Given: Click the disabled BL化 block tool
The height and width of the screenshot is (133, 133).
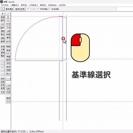Looking at the screenshot, I should 3,60.
